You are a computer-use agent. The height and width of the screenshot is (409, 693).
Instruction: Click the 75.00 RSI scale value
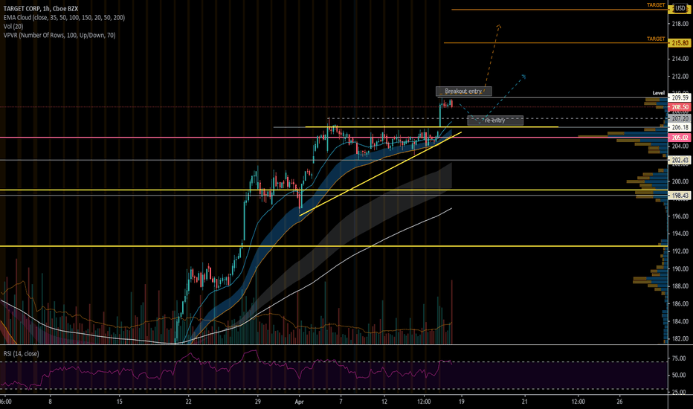point(680,358)
